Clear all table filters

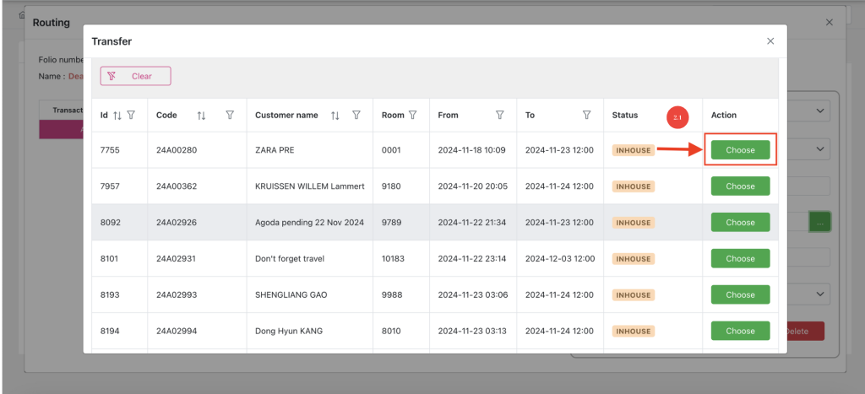tap(136, 76)
